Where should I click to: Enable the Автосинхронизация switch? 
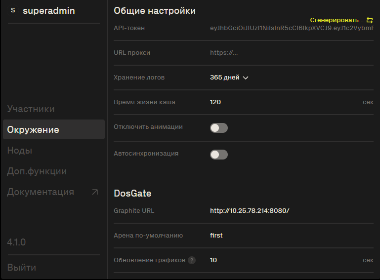219,154
